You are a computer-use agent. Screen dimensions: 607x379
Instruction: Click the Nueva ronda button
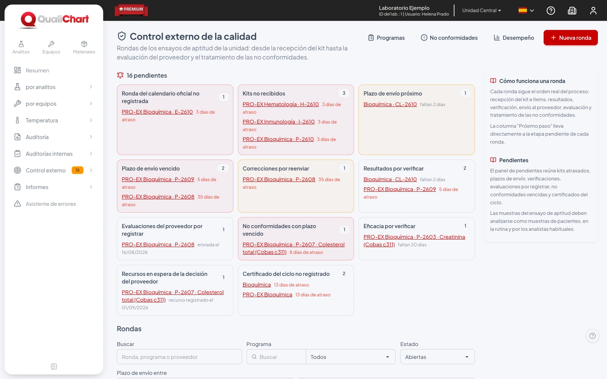tap(571, 38)
